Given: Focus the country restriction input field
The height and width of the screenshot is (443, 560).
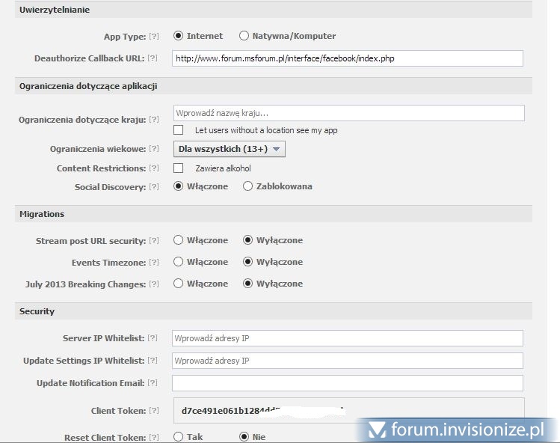Looking at the screenshot, I should pyautogui.click(x=348, y=113).
